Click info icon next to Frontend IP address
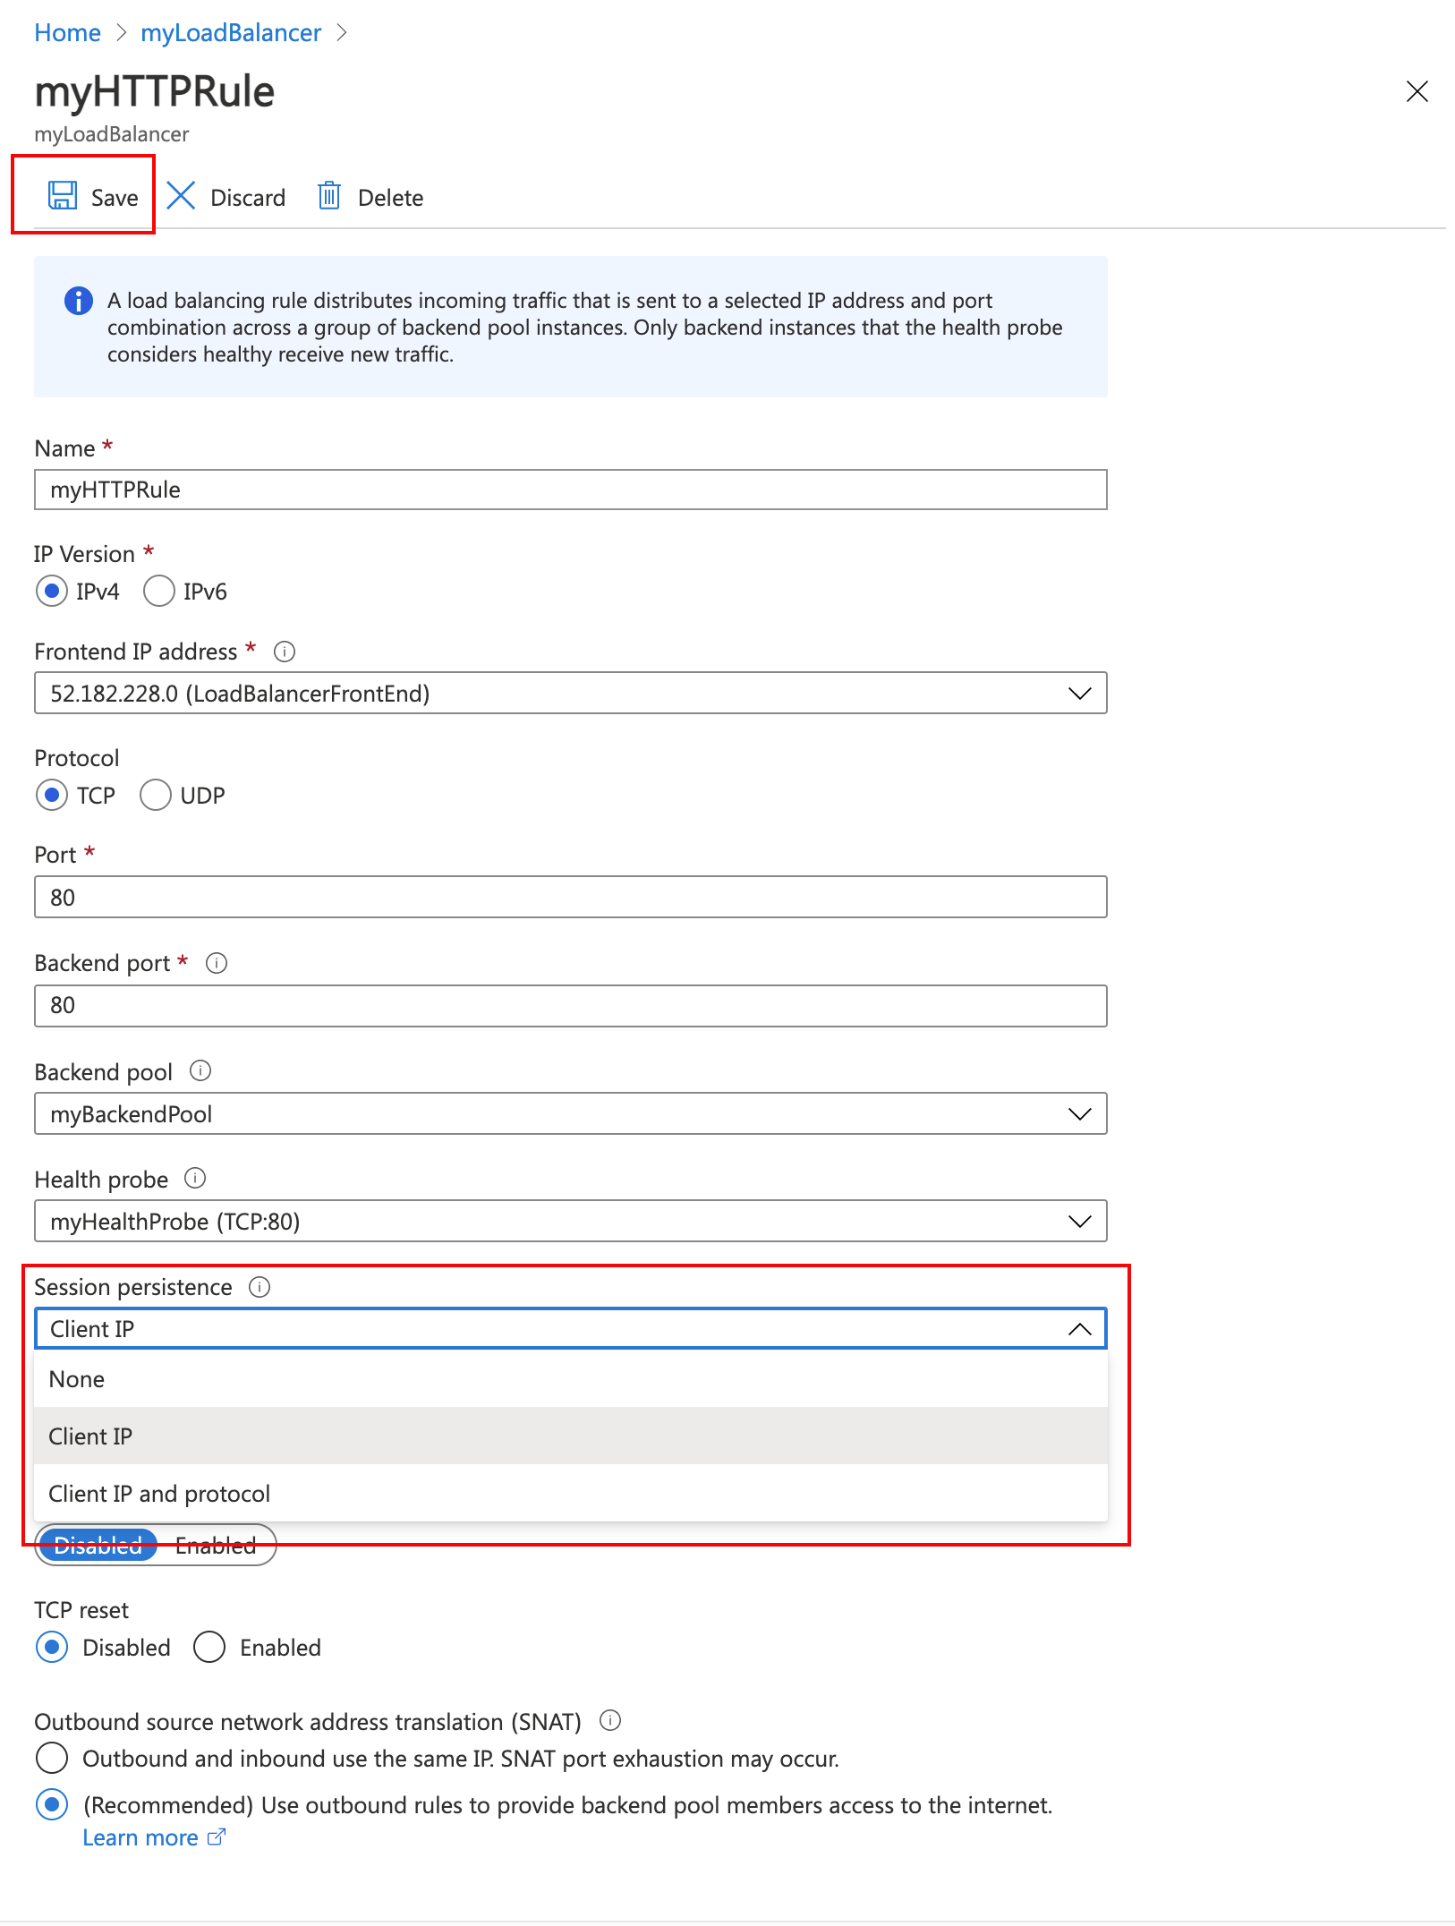 285,652
